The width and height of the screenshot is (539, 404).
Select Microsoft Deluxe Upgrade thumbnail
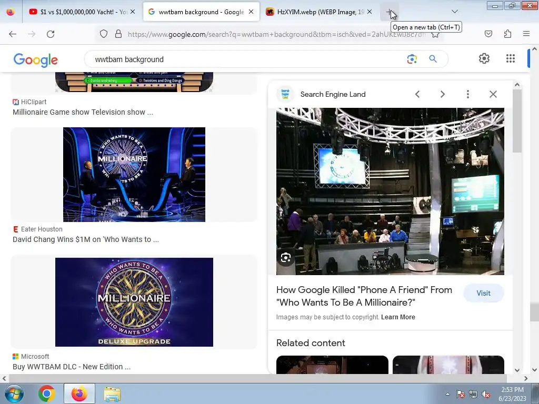point(134,302)
